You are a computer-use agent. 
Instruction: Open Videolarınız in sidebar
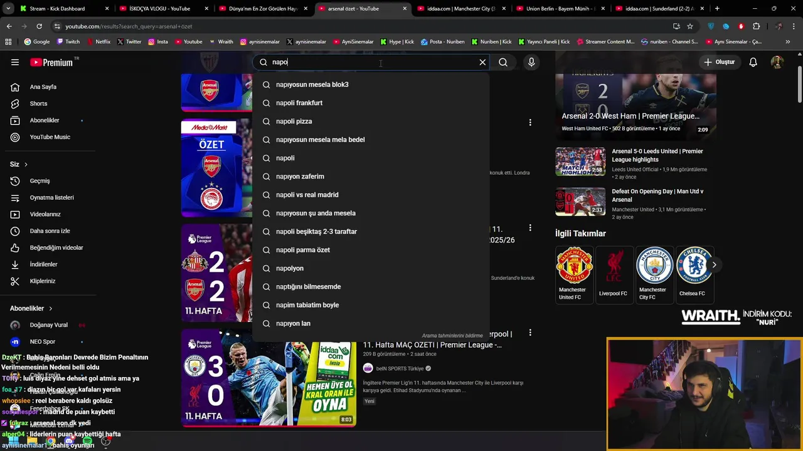pos(44,214)
